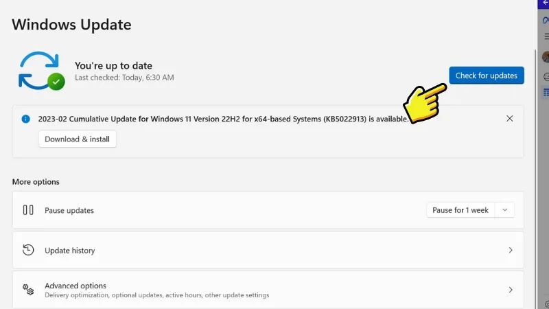
Task: Click the profile avatar in the right-side panel
Action: click(546, 57)
